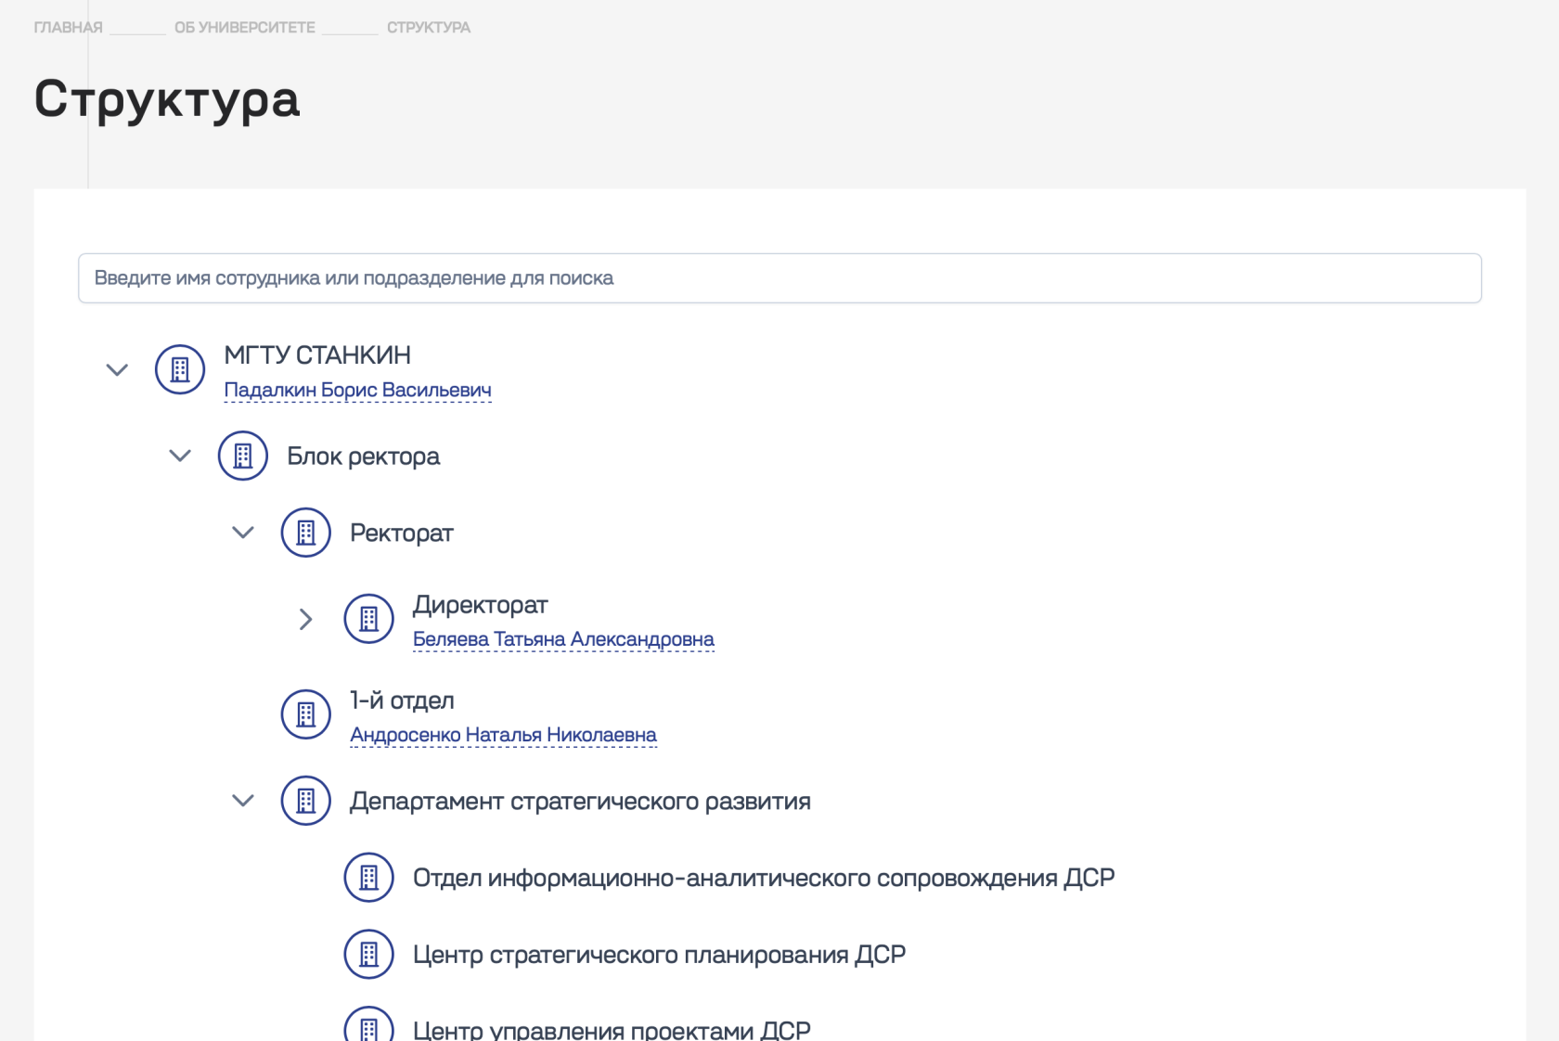The image size is (1559, 1041).
Task: Select СТРУКТУРА breadcrumb item
Action: (429, 28)
